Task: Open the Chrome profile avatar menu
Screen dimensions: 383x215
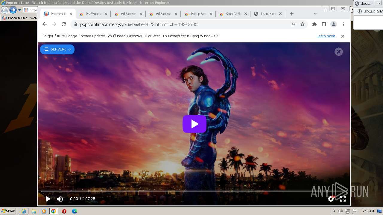Action: [x=334, y=24]
